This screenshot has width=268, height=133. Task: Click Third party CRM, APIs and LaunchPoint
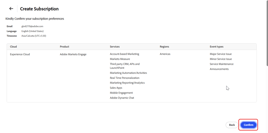(125, 66)
